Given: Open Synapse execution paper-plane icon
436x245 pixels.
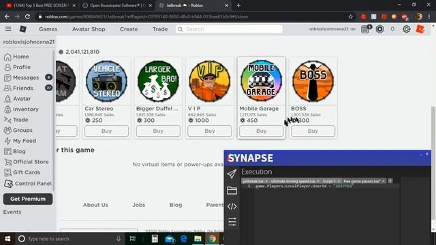Looking at the screenshot, I should tap(232, 174).
